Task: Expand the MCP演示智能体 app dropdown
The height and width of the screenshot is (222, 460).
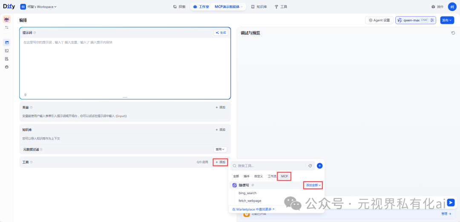Action: pos(229,7)
